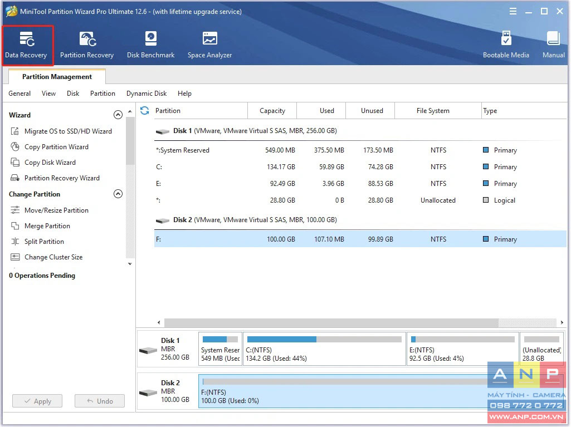Select the System Reserved partition row
Viewport: 571px width, 427px height.
pos(360,150)
